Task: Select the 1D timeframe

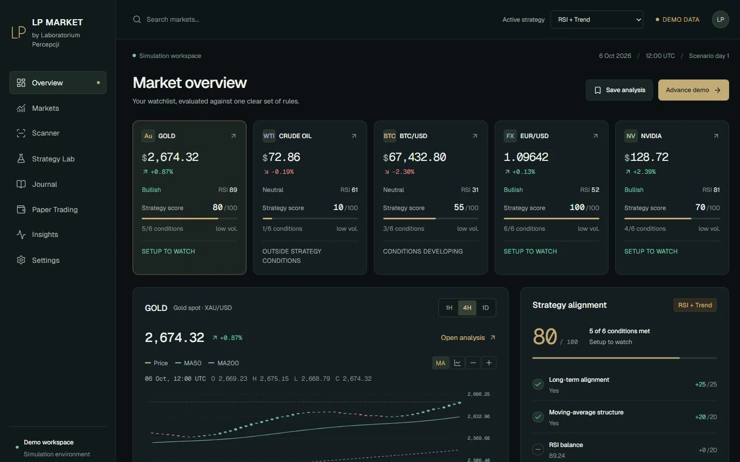Action: 485,308
